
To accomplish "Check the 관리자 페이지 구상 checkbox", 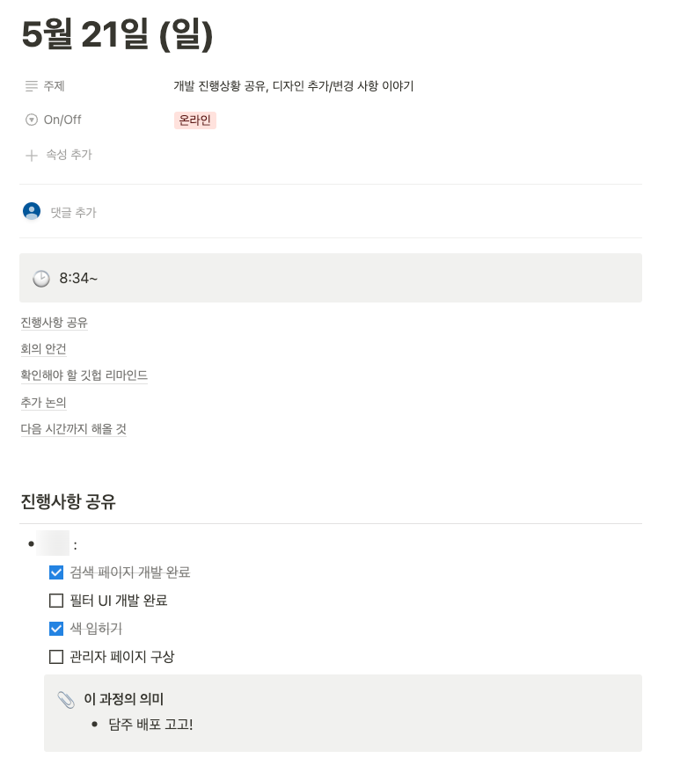I will [x=56, y=657].
